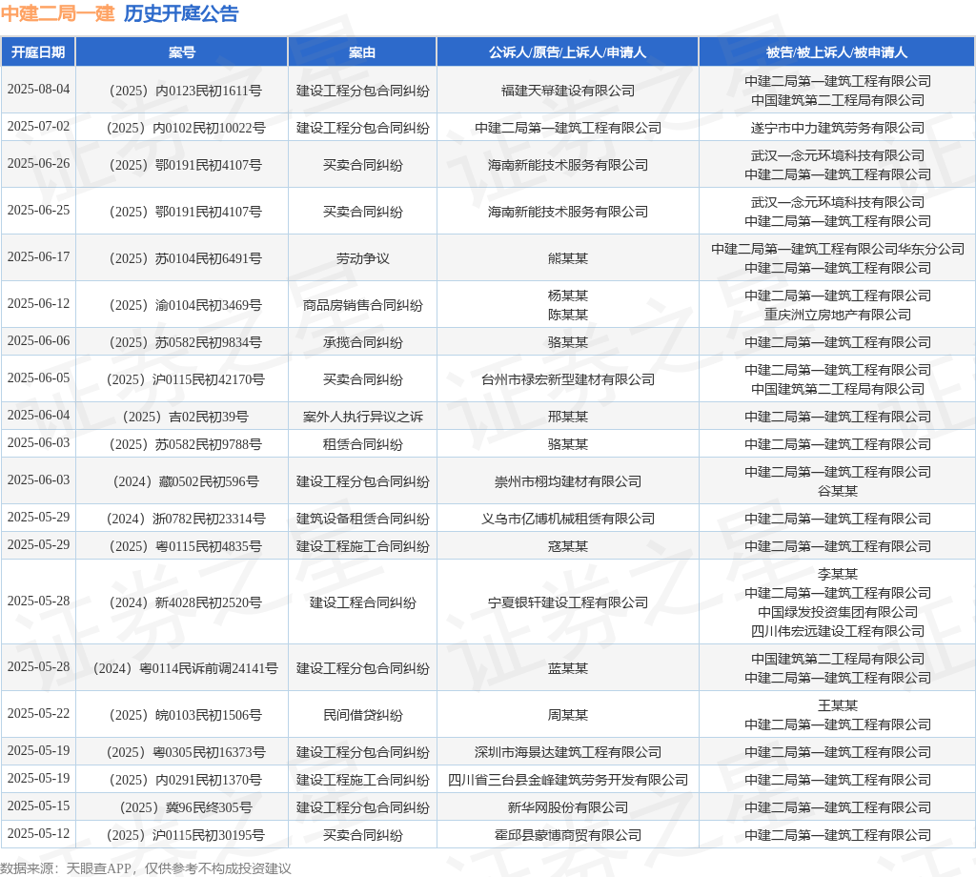976x877 pixels.
Task: Click plaintiff 宁夏银轩建设工程有限公司
Action: [568, 602]
